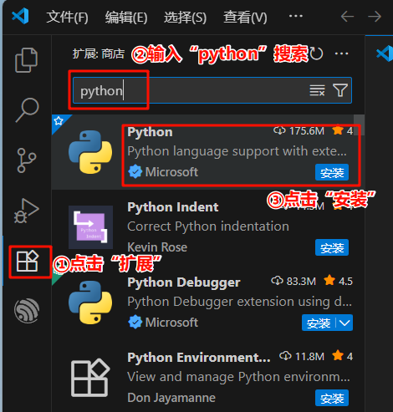Click the 11.8M download count

[302, 356]
